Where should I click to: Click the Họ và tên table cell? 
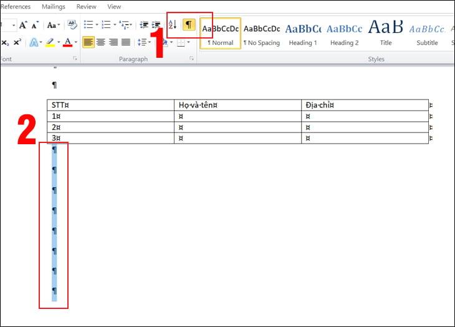pos(237,105)
